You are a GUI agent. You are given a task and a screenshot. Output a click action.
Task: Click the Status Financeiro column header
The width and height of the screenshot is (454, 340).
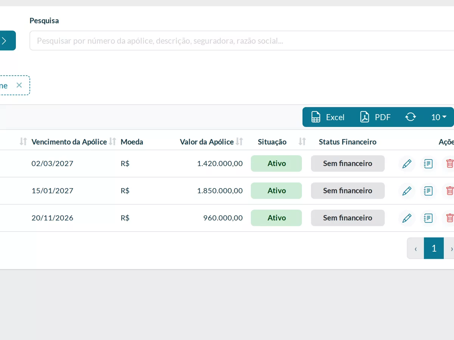click(347, 142)
